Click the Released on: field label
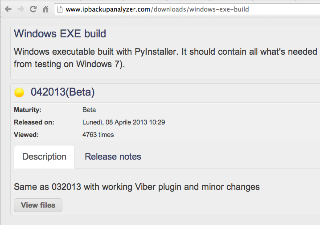320x225 pixels. 34,122
